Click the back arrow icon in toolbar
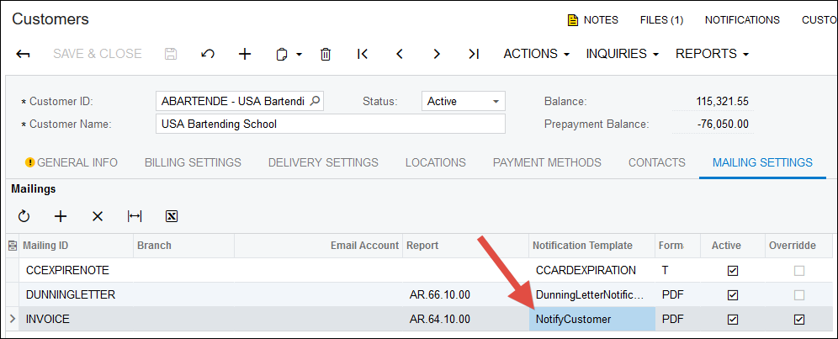This screenshot has width=838, height=339. point(24,54)
